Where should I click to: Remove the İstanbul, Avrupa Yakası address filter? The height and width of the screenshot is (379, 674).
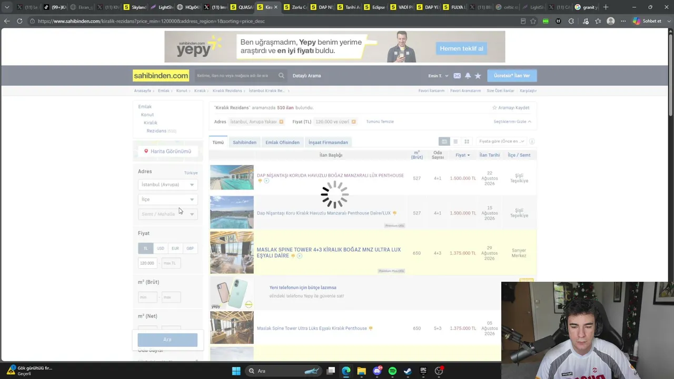tap(281, 122)
